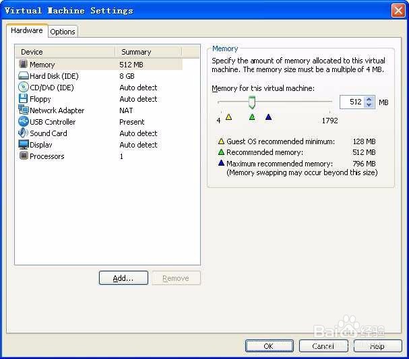
Task: Click the Processors chip icon
Action: pos(24,156)
